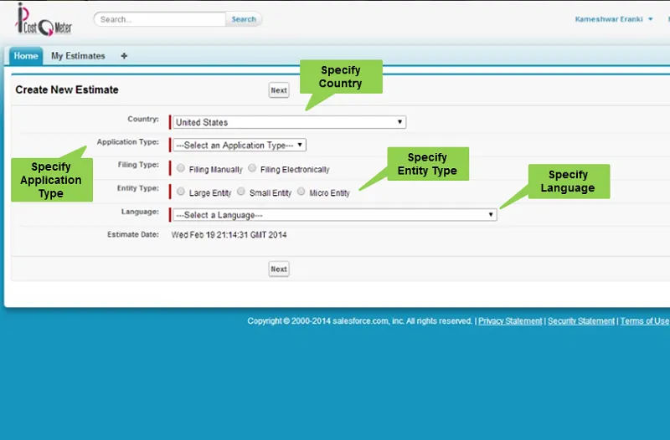670x440 pixels.
Task: Open the My Estimates tab
Action: click(x=78, y=56)
